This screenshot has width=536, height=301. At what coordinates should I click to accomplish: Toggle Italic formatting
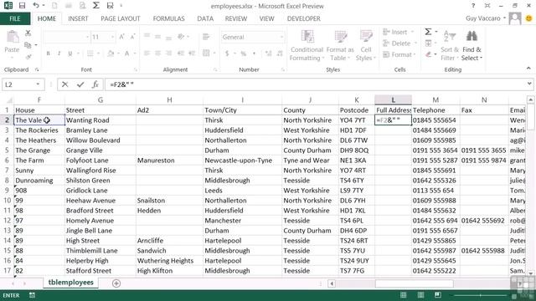[x=59, y=54]
